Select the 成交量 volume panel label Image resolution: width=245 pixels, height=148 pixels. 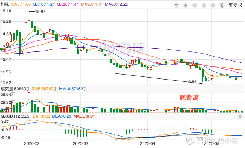[7, 89]
